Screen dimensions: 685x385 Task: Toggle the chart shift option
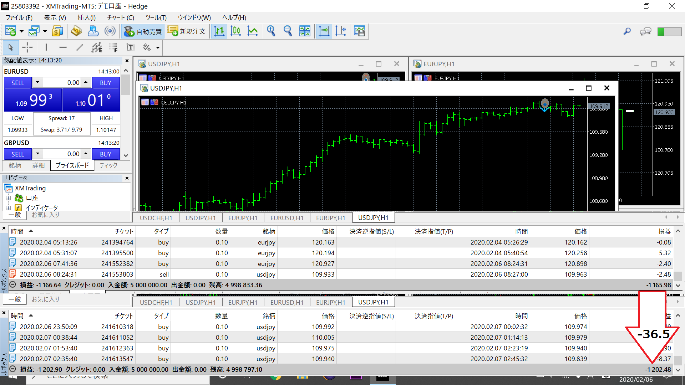(341, 31)
